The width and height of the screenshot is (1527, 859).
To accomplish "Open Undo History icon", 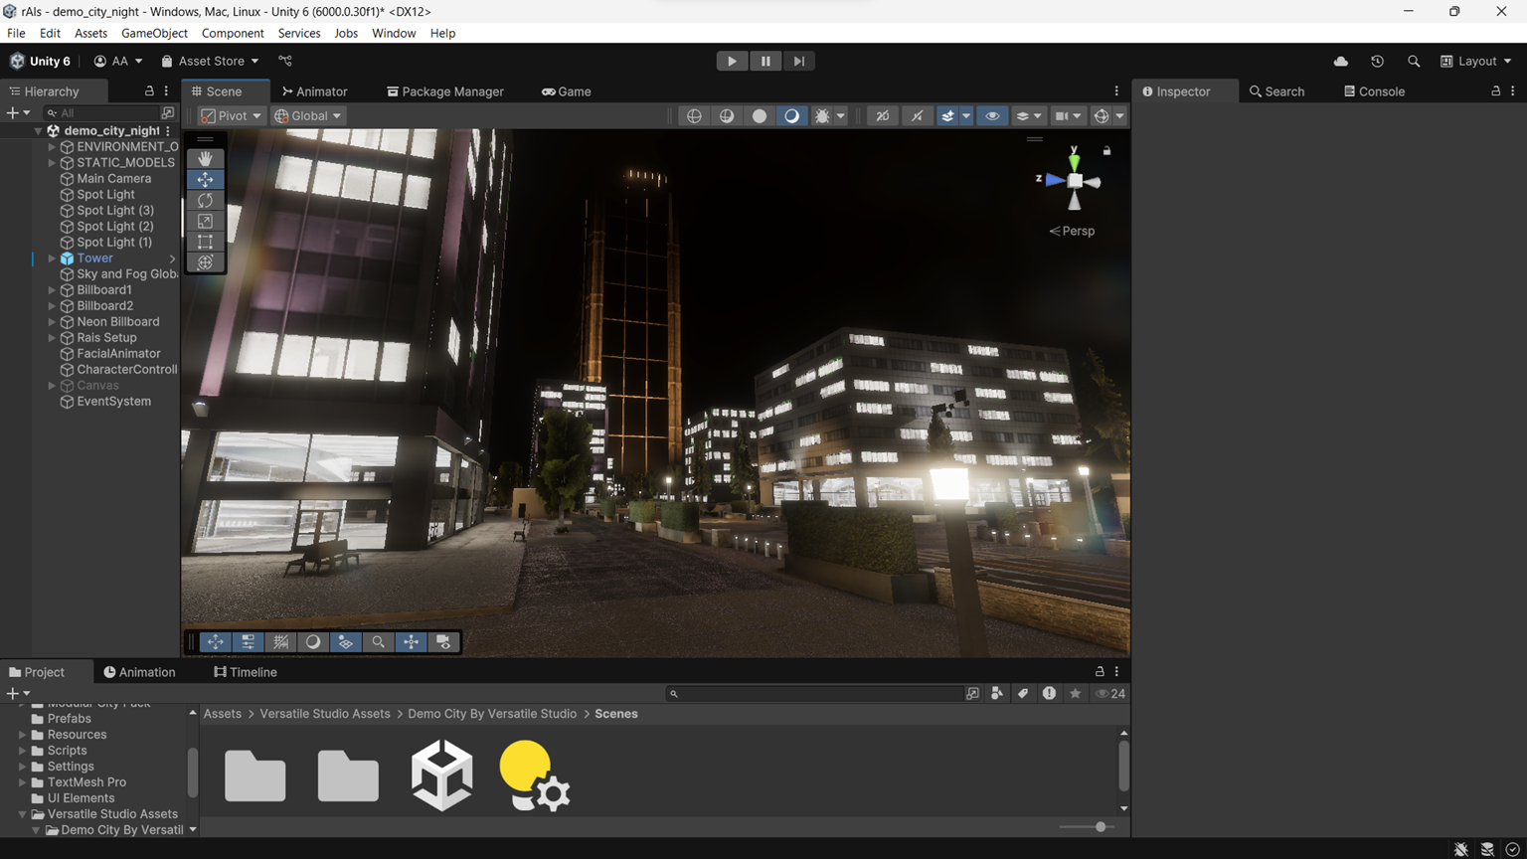I will (x=1377, y=61).
